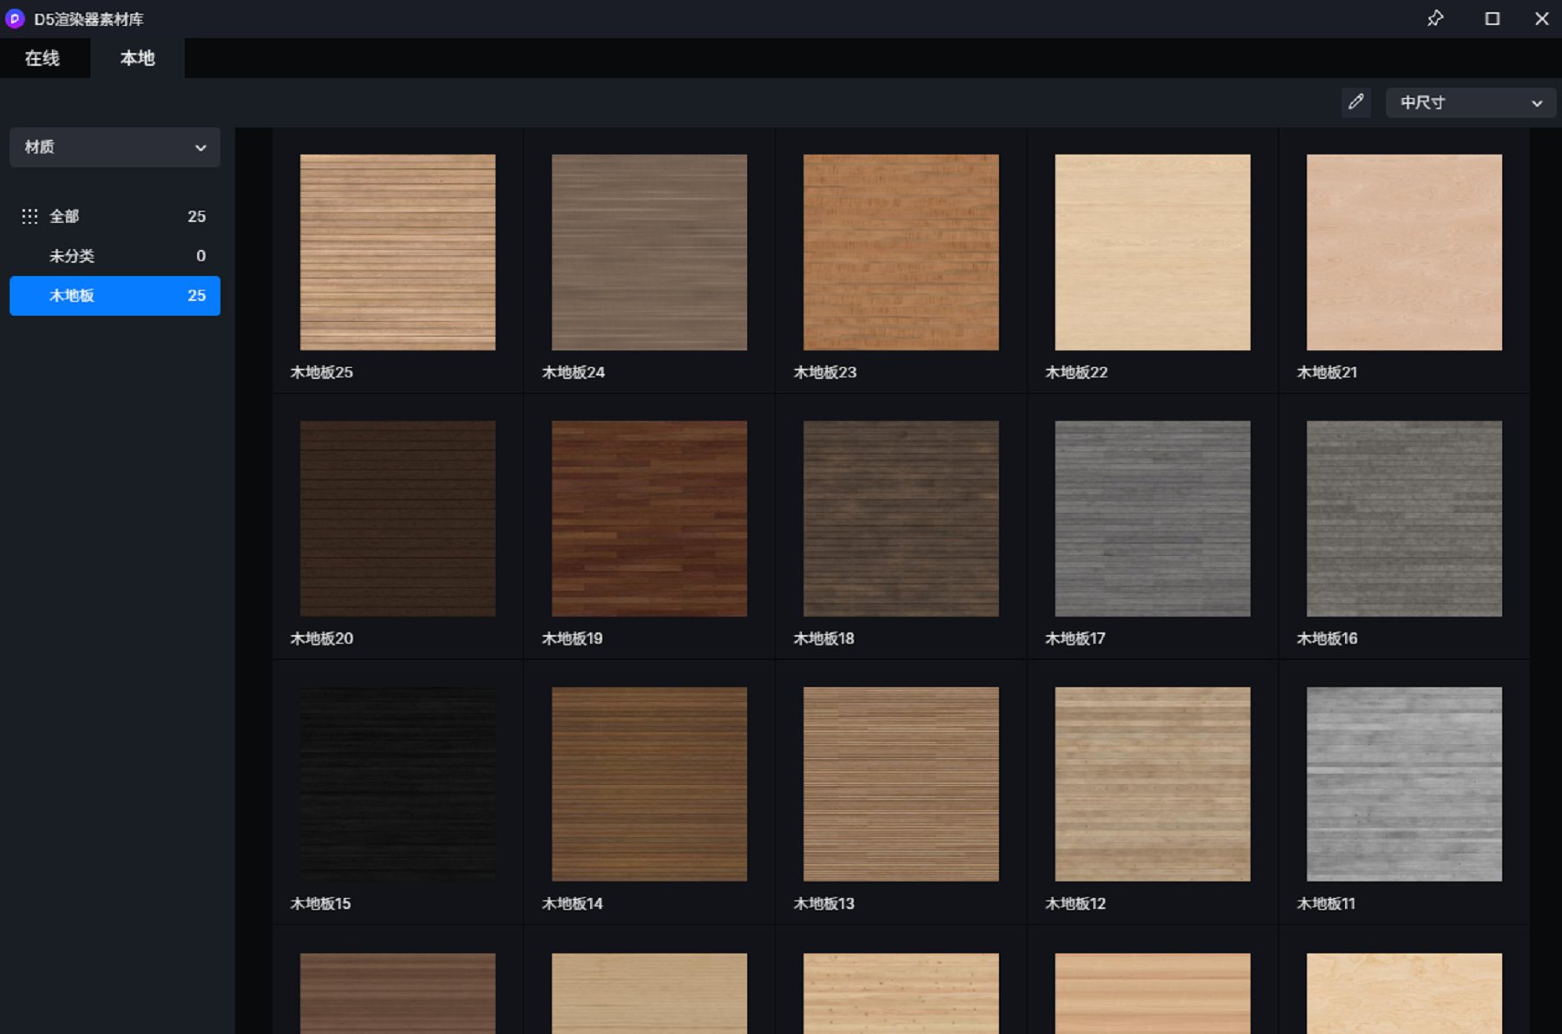
Task: Select the 木地板16 material thumbnail
Action: click(x=1404, y=519)
